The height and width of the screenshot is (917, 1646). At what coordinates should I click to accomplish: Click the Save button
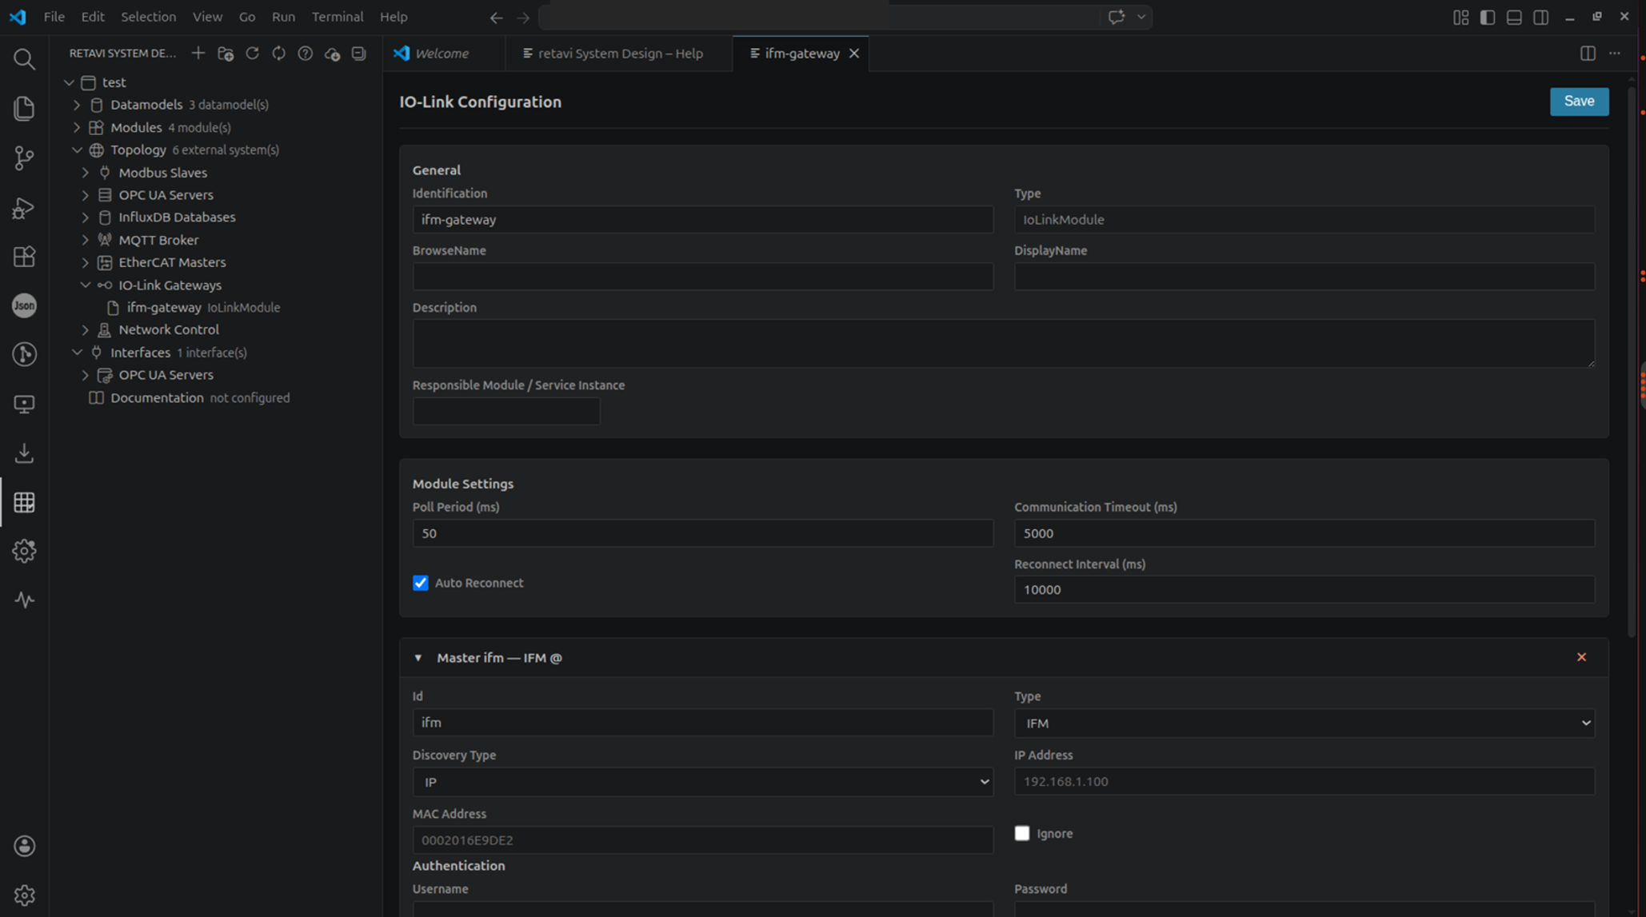(x=1579, y=102)
